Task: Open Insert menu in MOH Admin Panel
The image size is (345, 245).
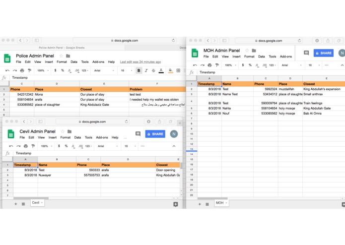Action: pyautogui.click(x=236, y=57)
